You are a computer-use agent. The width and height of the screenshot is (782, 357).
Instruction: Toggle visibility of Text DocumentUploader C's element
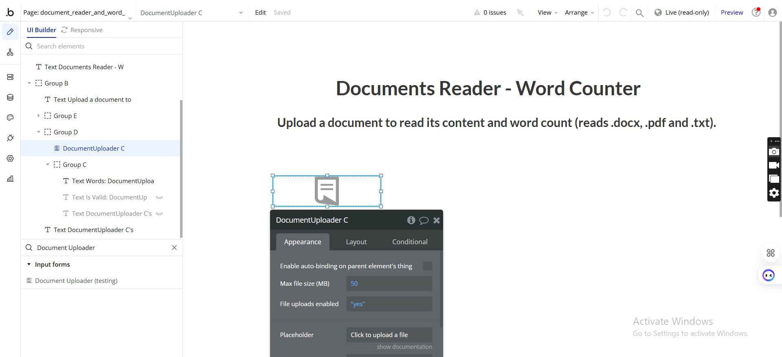pos(159,214)
